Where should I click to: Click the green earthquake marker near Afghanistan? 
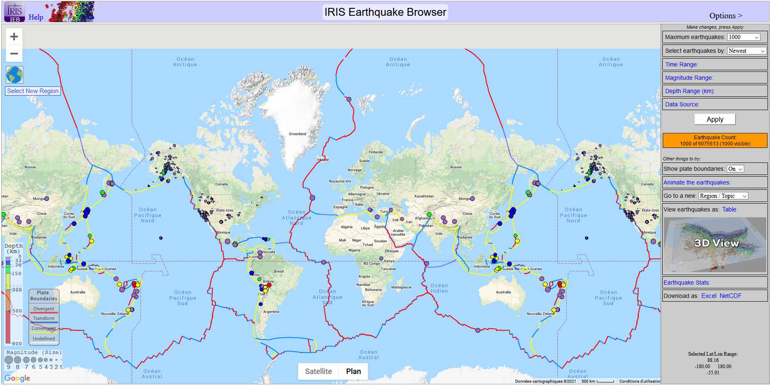point(429,215)
